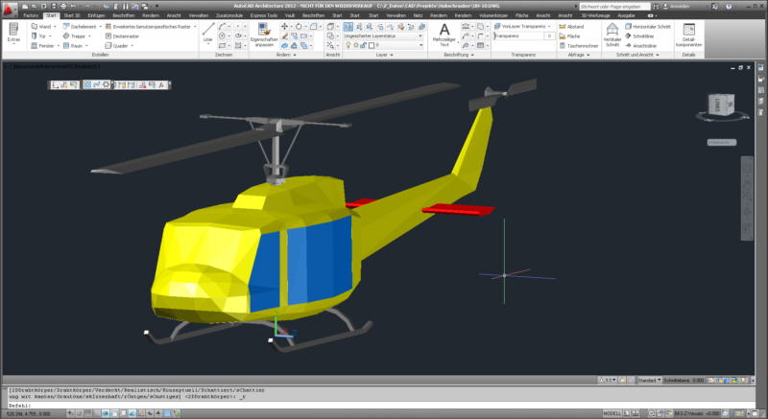Viewport: 768px width, 419px height.
Task: Click the Anmelden sign-in link
Action: (x=680, y=7)
